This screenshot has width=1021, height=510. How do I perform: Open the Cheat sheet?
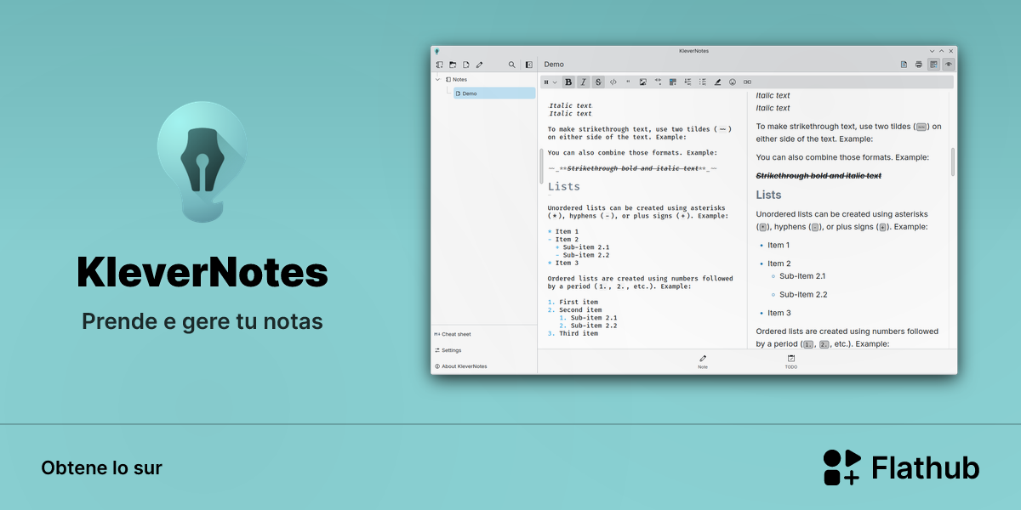pyautogui.click(x=453, y=334)
